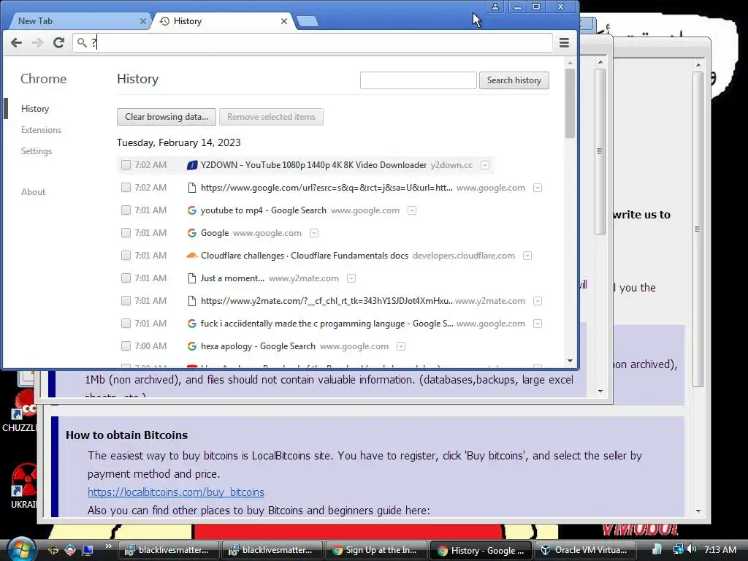Viewport: 748px width, 561px height.
Task: Go back with the back arrow
Action: tap(16, 42)
